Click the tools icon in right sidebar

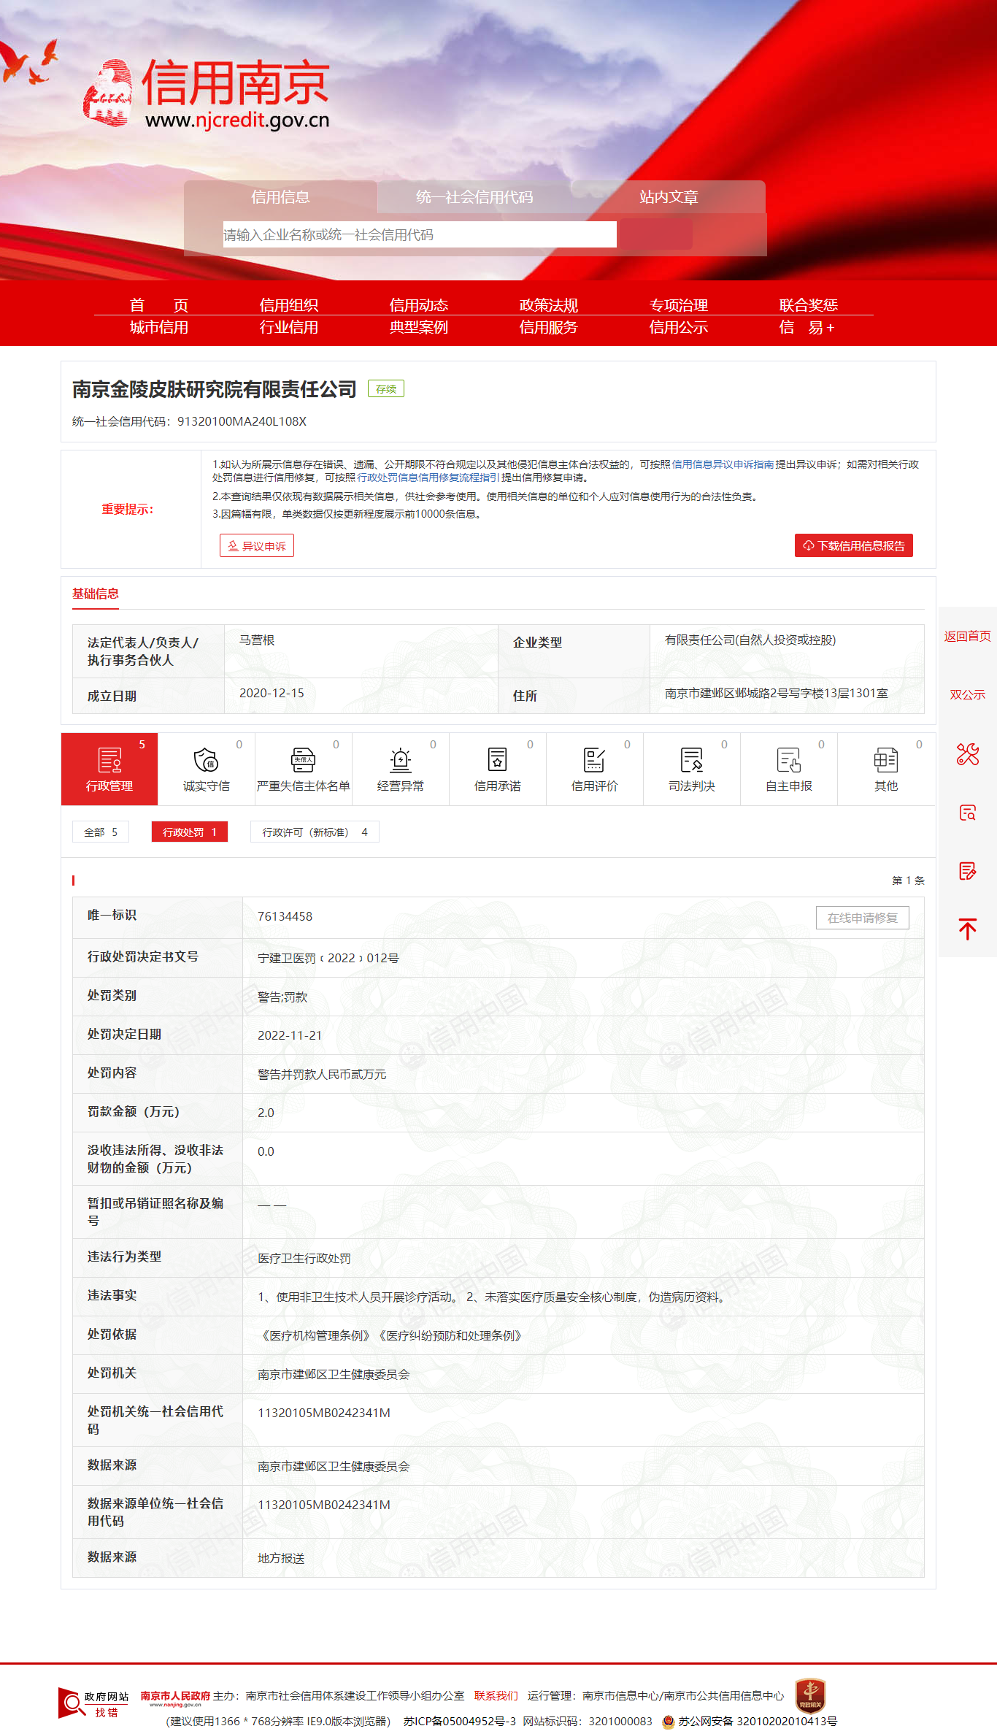click(967, 753)
